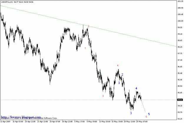Click the 100.00 price axis label

pos(180,21)
